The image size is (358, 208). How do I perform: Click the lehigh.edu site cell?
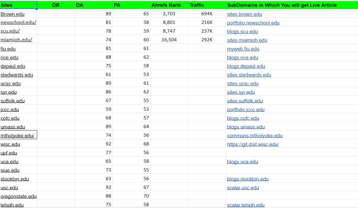click(18, 204)
